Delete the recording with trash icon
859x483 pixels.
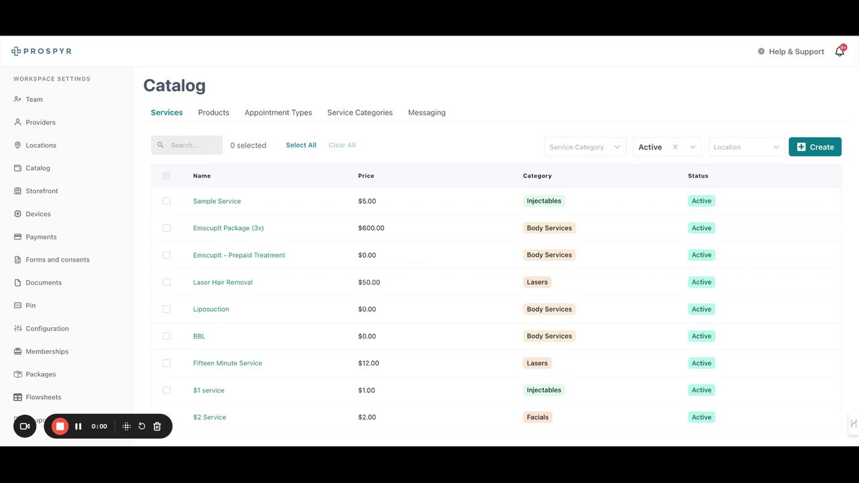coord(157,426)
